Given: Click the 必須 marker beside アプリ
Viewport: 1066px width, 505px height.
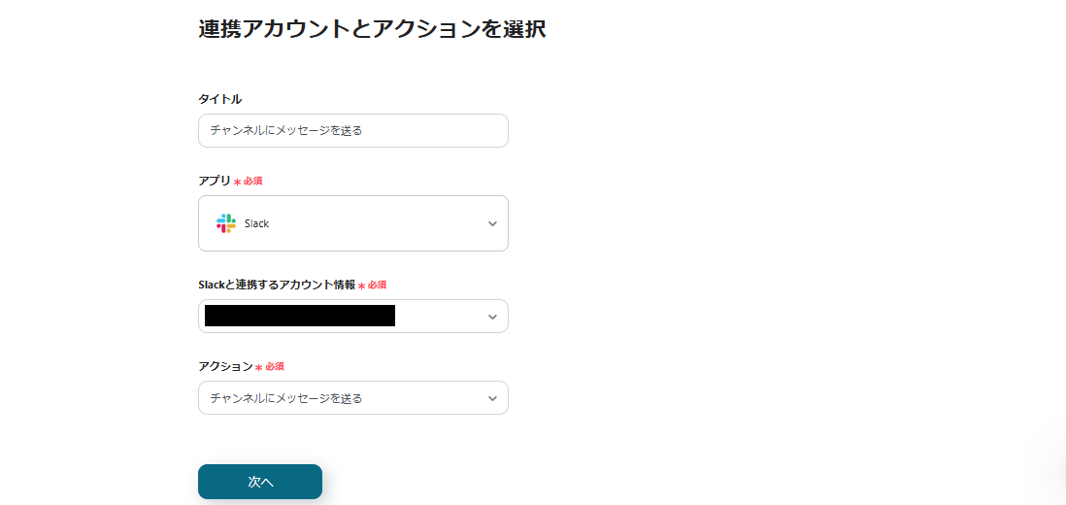Looking at the screenshot, I should point(253,182).
